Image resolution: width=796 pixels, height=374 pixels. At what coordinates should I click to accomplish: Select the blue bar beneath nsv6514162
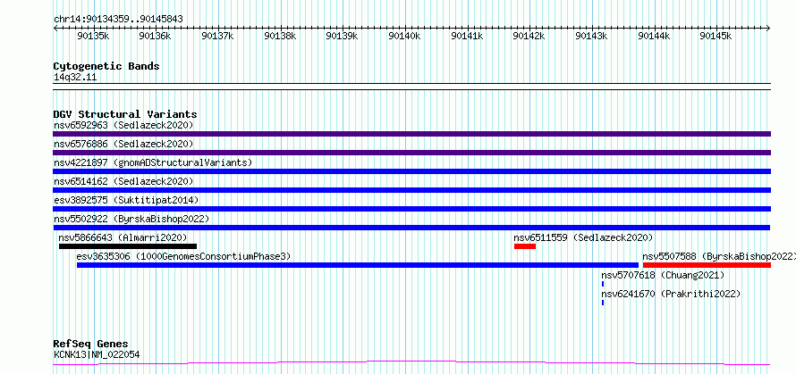pos(411,190)
